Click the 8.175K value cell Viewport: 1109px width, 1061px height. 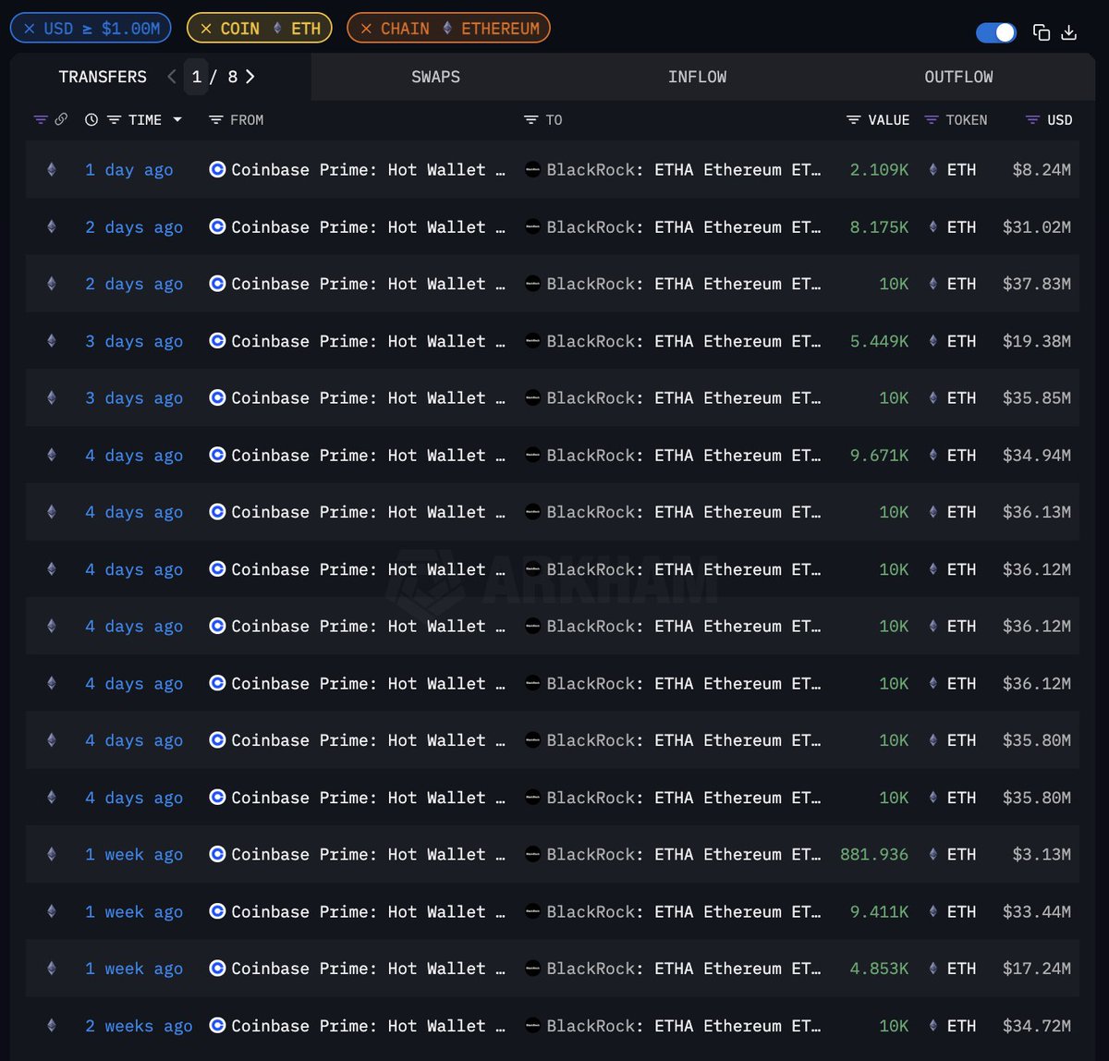(x=879, y=227)
